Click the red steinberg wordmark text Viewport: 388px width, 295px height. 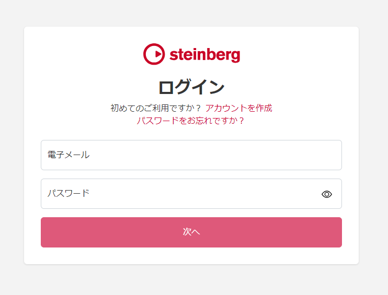click(204, 55)
